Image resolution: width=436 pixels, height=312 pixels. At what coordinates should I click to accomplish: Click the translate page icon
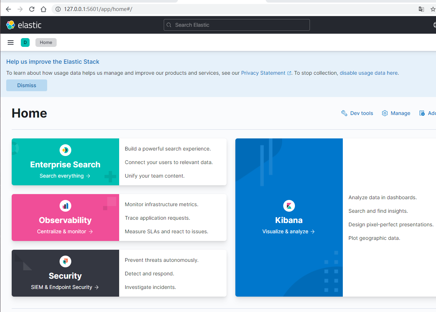(x=421, y=9)
